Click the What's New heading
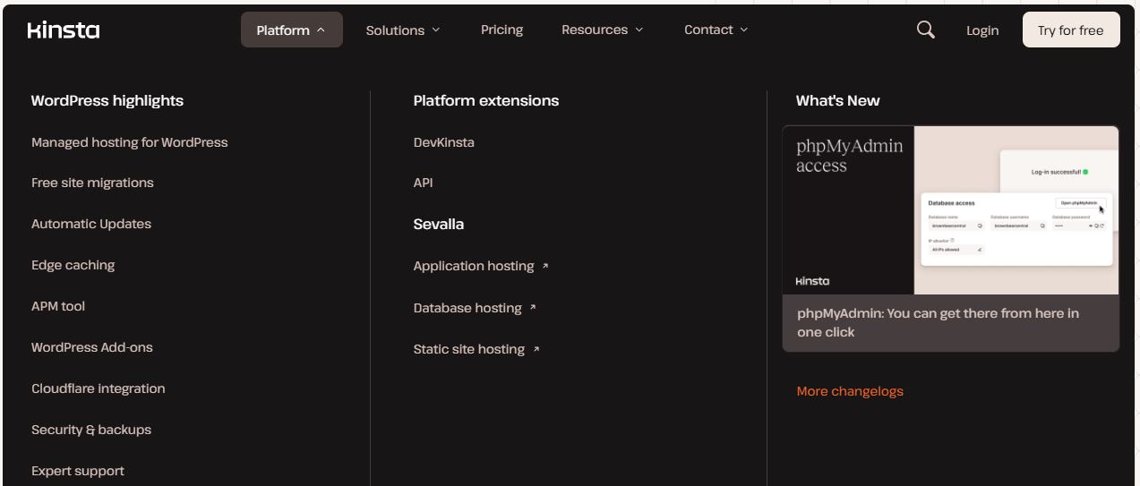This screenshot has height=486, width=1140. (838, 101)
